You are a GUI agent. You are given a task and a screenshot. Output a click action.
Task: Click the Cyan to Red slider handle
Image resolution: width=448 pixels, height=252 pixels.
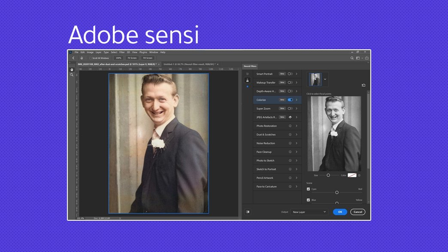click(337, 192)
